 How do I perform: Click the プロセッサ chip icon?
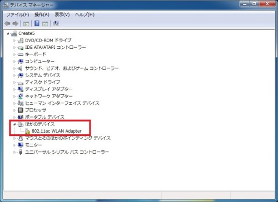21,110
